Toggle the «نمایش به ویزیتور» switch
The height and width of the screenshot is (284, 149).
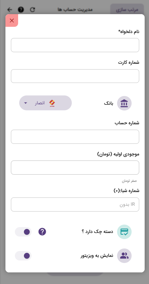[x=23, y=256]
